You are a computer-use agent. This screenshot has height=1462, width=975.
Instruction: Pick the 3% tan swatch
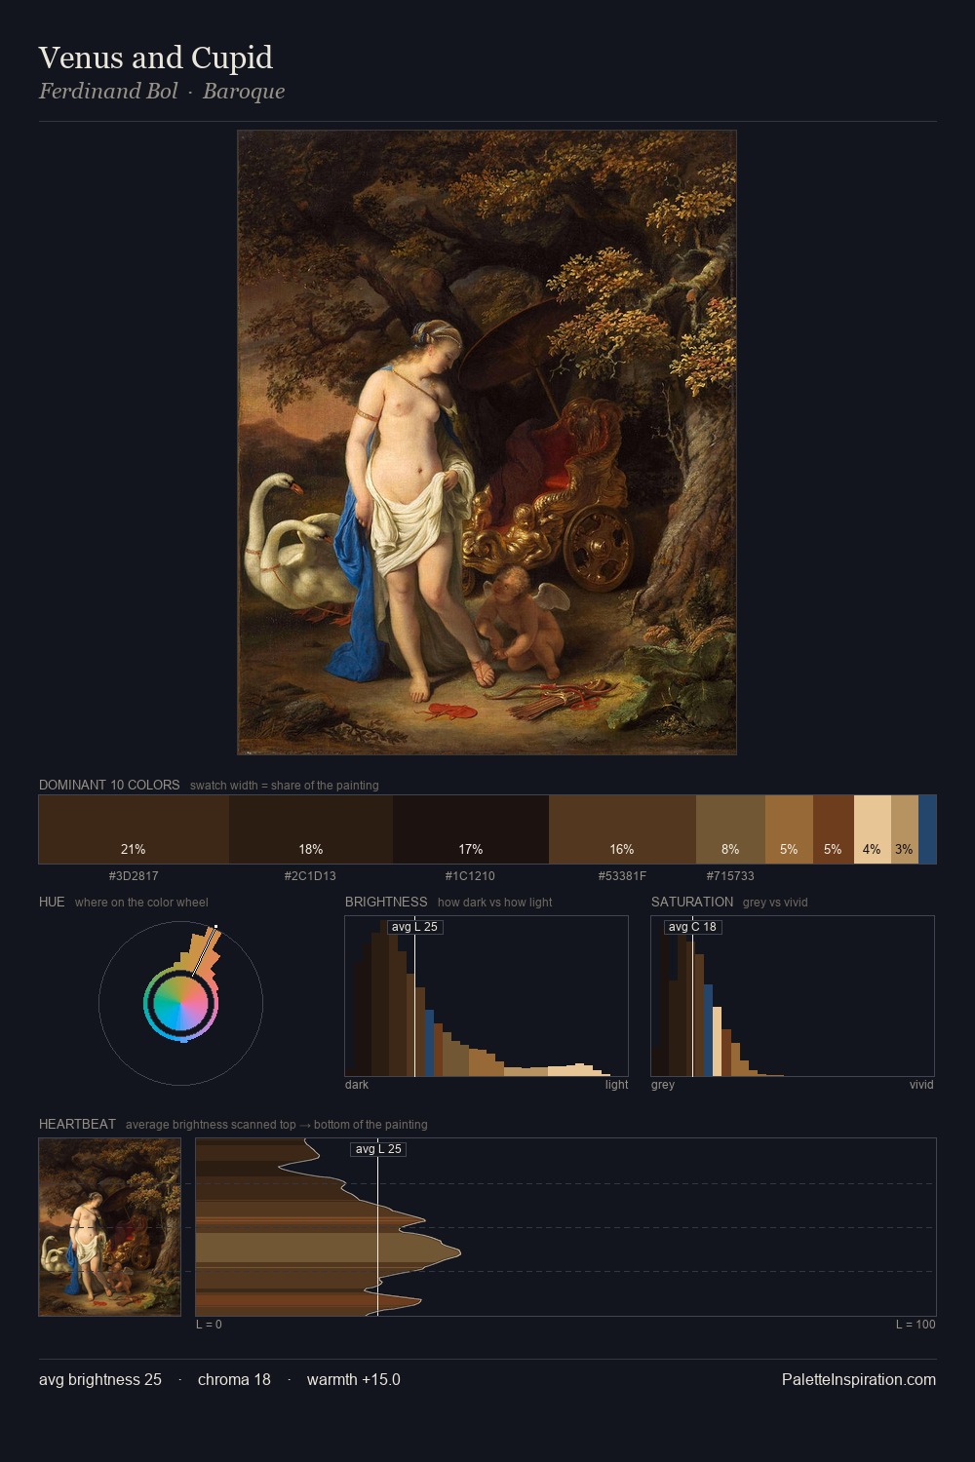point(905,829)
